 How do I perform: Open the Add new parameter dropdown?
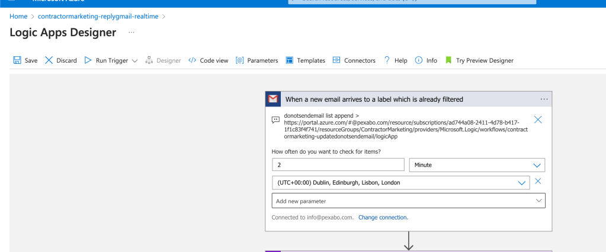(x=409, y=201)
